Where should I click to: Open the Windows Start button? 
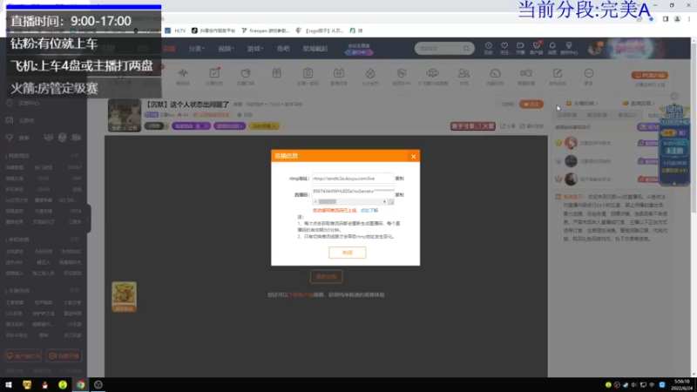tap(9, 385)
